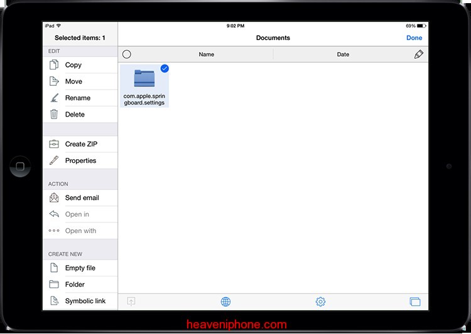
Task: Uncheck the blue checkmark on selected folder
Action: click(x=165, y=68)
